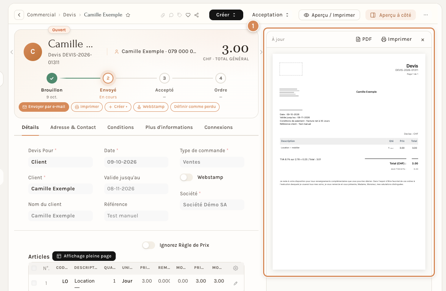Viewport: 446px width, 291px height.
Task: Open the Acceptation dropdown
Action: coord(270,15)
